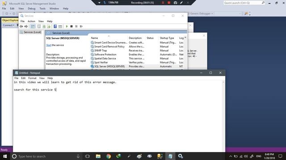The image size is (286, 160).
Task: Click the Object Explorer panel tab
Action: [x=10, y=20]
